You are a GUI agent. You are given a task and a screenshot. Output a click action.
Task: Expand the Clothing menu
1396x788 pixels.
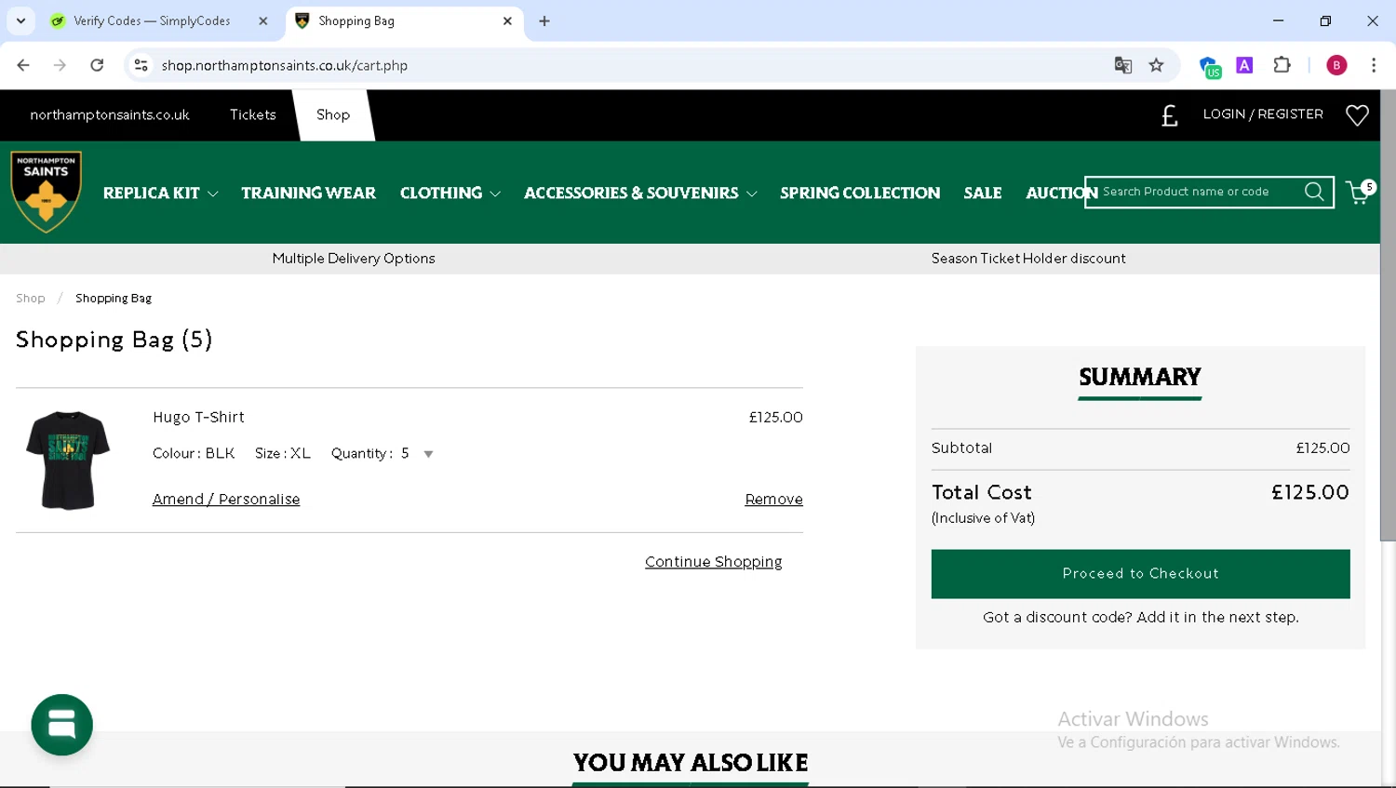click(x=450, y=193)
